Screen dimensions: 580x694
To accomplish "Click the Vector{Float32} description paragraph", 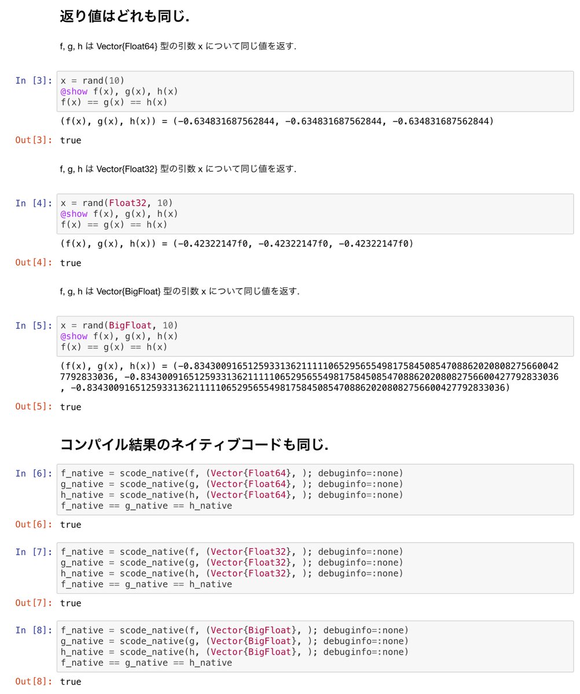I will click(178, 169).
